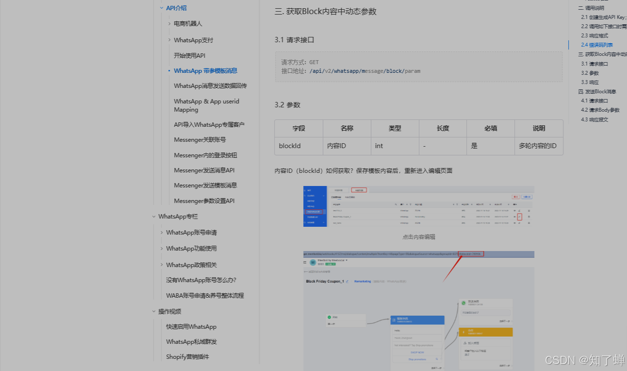Click the 3.2 参数 heading in the article
The width and height of the screenshot is (627, 371).
point(287,104)
